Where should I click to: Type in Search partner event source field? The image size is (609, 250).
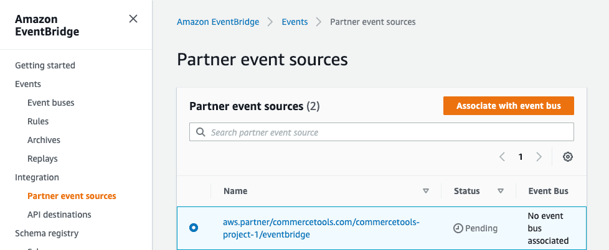click(386, 132)
